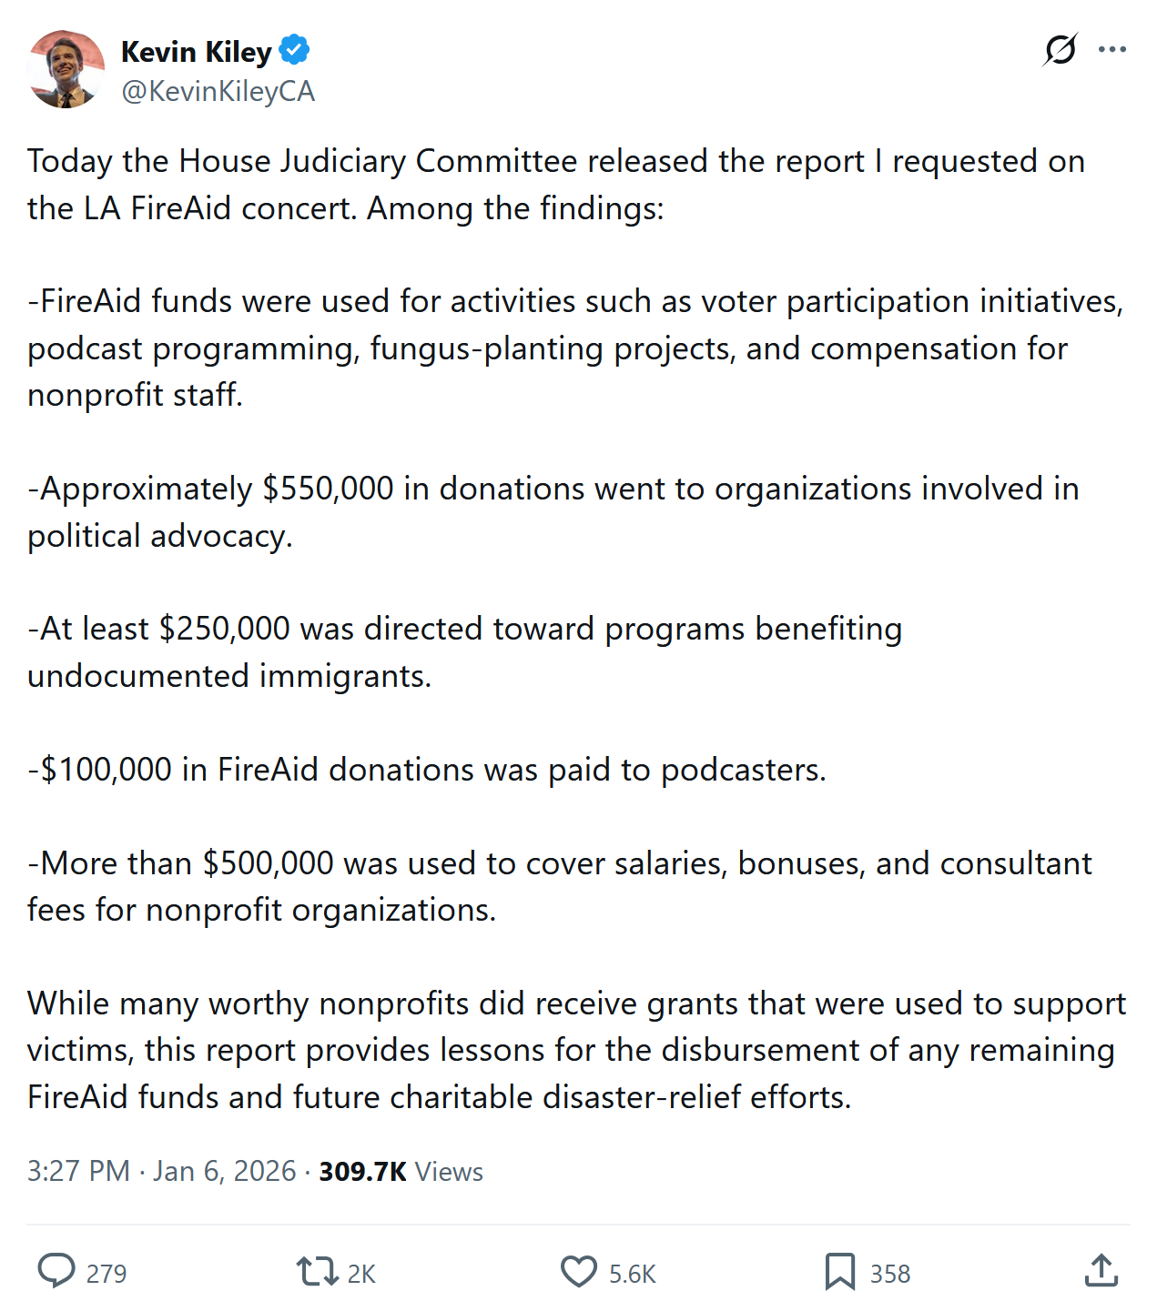
Task: Toggle the bookmark icon on the post
Action: click(x=839, y=1271)
